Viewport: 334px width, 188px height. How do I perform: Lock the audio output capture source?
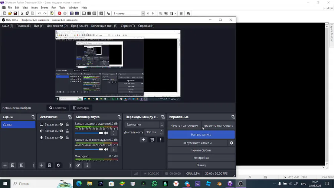tap(67, 131)
